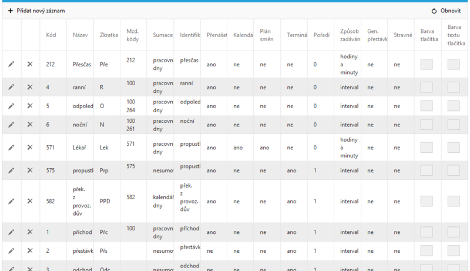Screen dimensions: 470x271
Task: Click the Stravné column header
Action: pyautogui.click(x=403, y=35)
